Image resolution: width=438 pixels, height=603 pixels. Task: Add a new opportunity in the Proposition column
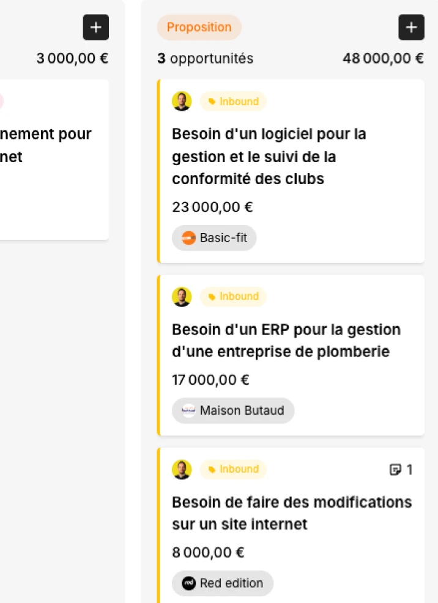411,27
